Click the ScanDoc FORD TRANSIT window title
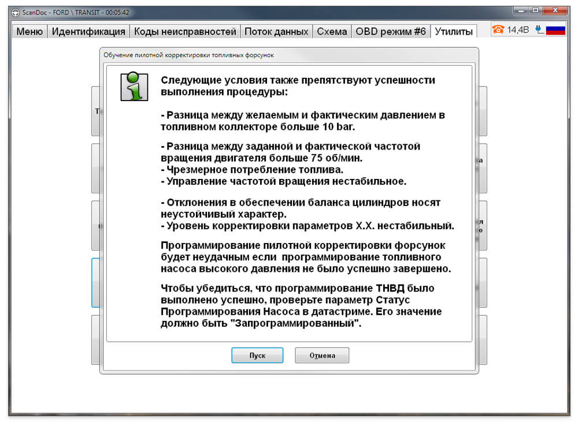 pos(76,13)
